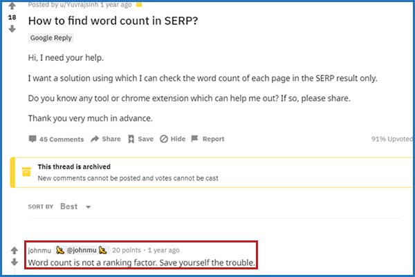
Task: Click the Share label text
Action: point(111,139)
